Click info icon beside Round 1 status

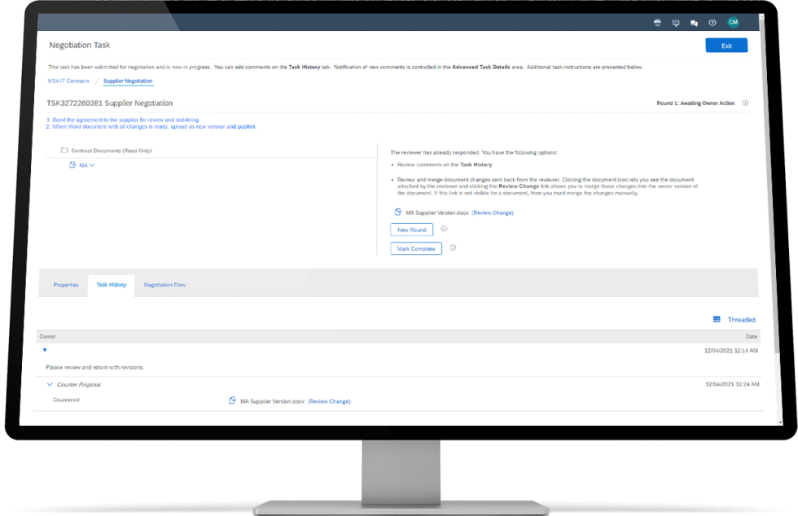click(x=745, y=103)
